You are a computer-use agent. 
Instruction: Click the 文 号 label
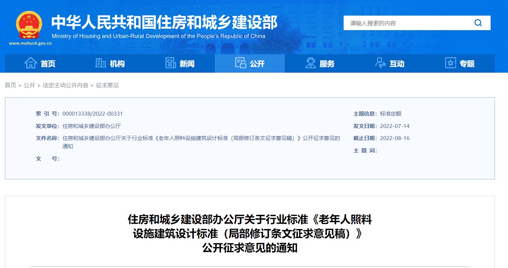pyautogui.click(x=48, y=159)
